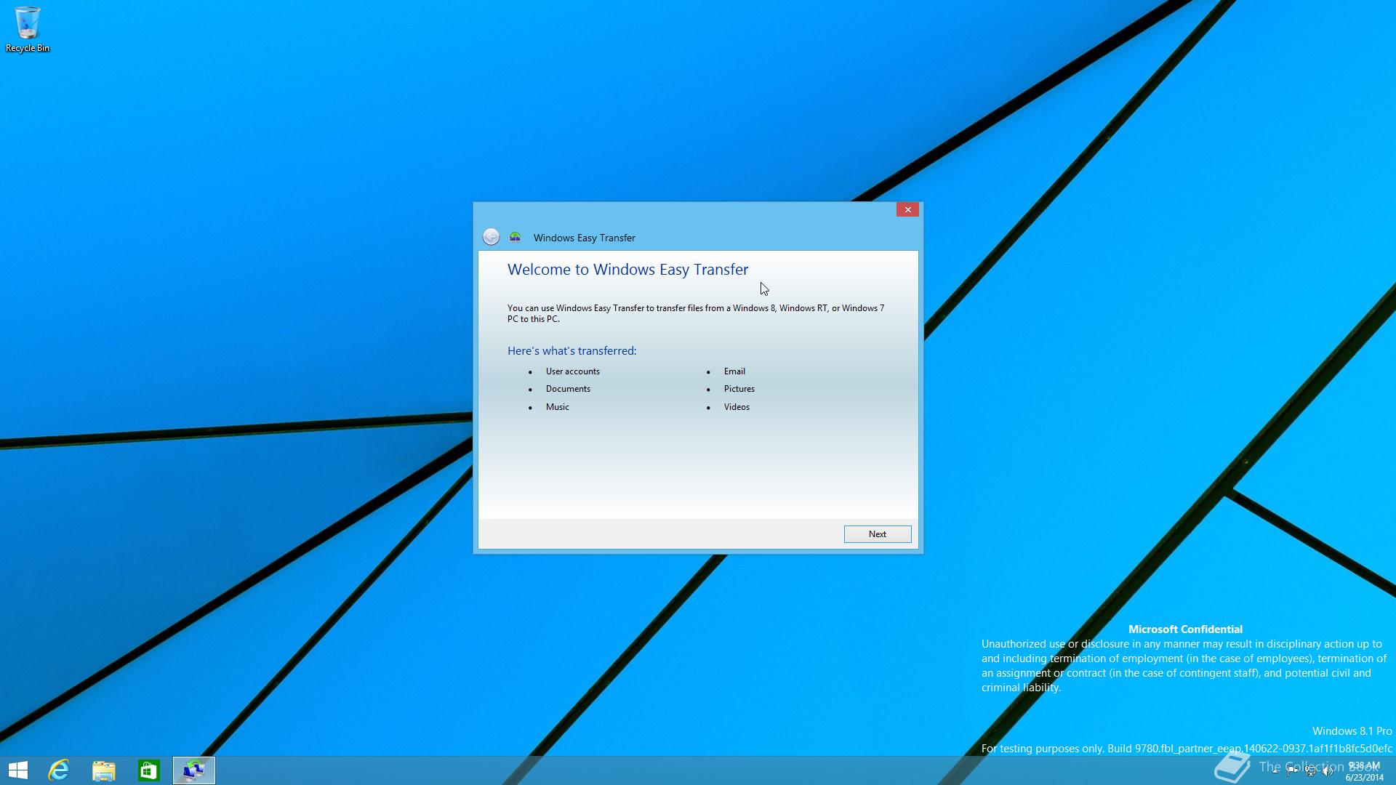Open the Windows Store taskbar icon
This screenshot has height=785, width=1396.
149,770
